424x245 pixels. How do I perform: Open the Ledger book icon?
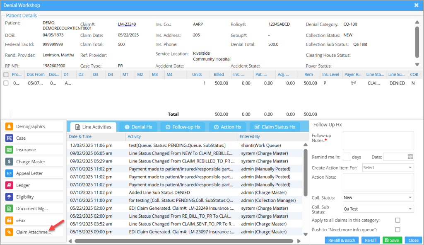pyautogui.click(x=9, y=185)
